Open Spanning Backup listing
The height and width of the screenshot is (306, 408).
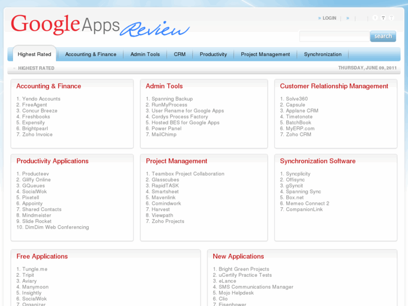172,99
